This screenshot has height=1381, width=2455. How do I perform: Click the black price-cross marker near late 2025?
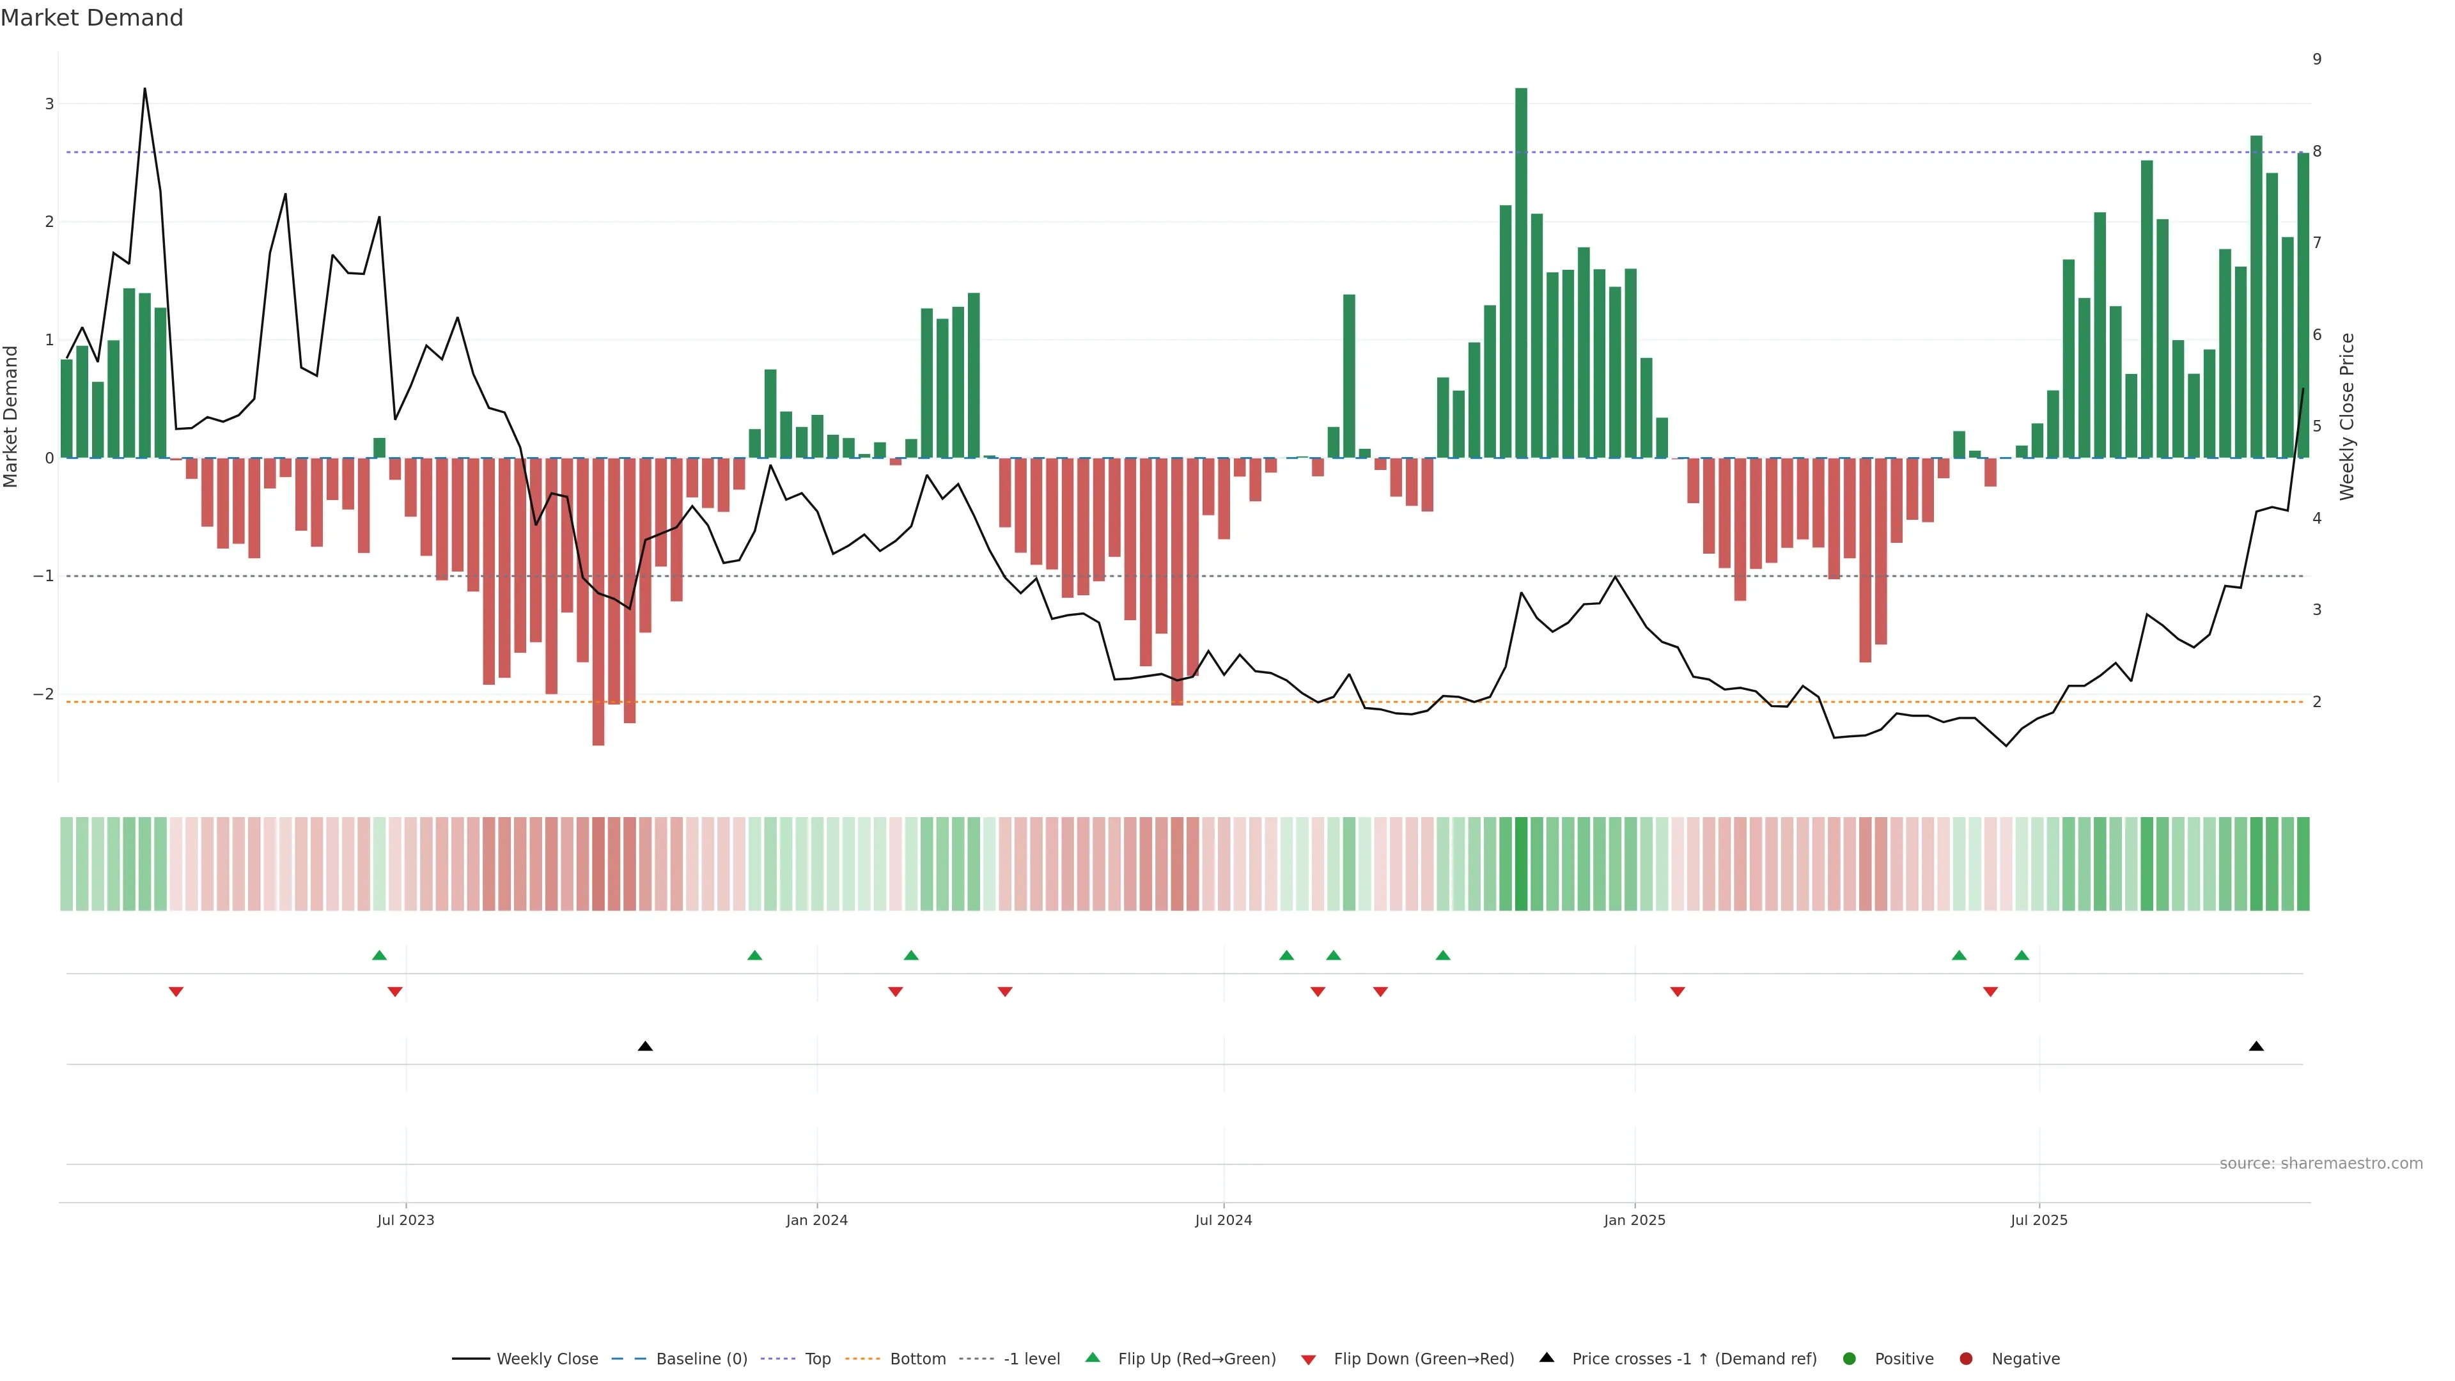2256,1047
